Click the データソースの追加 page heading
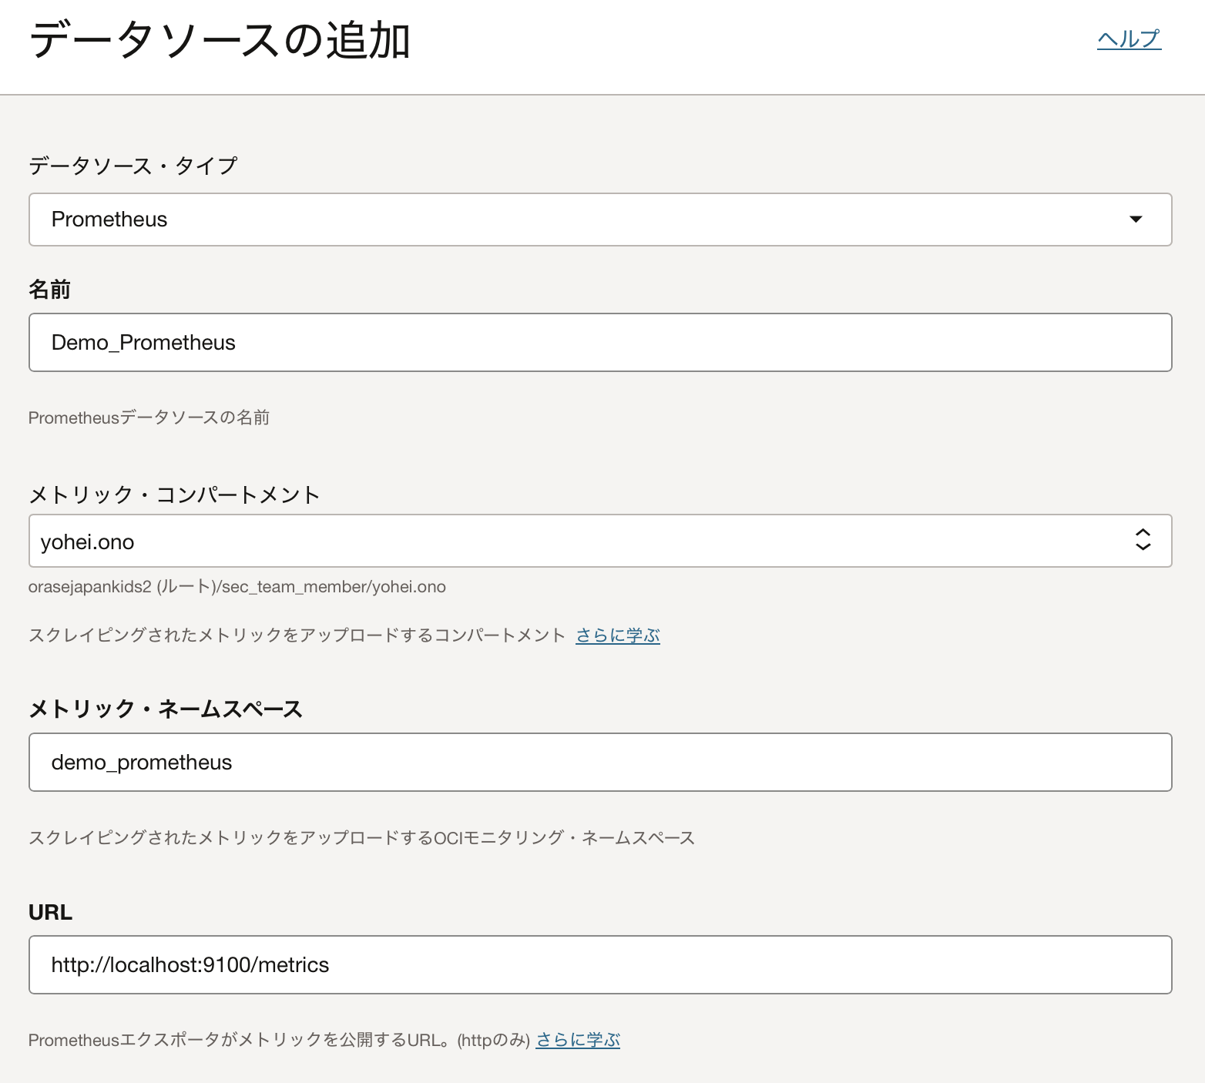 click(220, 40)
